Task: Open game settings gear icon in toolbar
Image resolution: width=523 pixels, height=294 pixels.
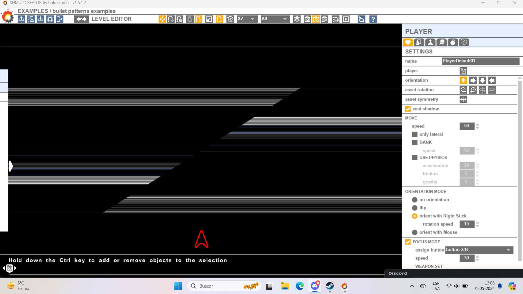Action: 50,19
